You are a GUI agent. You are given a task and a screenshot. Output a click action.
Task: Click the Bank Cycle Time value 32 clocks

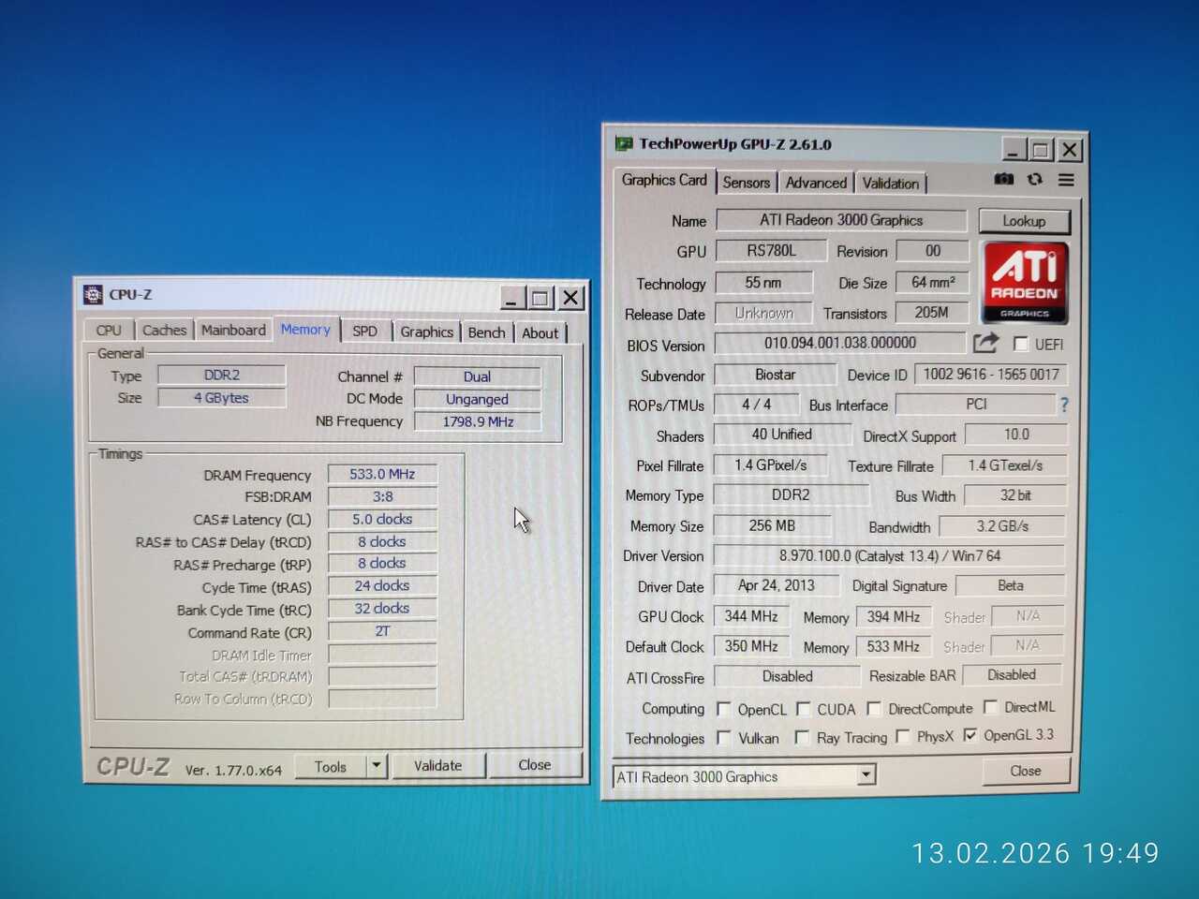tap(382, 609)
